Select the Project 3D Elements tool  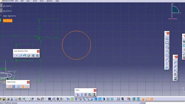tap(175, 79)
